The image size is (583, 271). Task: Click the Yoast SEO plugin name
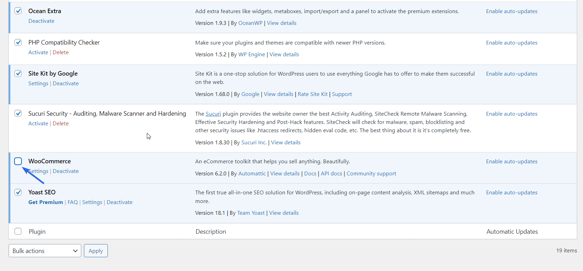tap(42, 192)
